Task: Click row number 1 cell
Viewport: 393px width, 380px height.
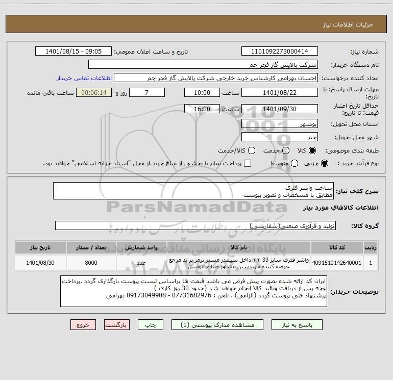Action: [x=371, y=263]
